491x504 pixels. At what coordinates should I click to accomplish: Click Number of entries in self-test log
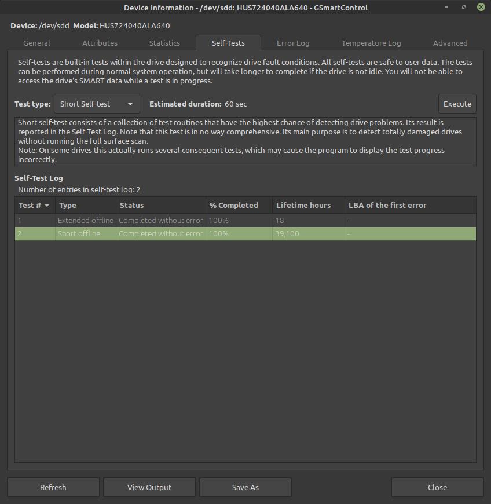tap(79, 189)
